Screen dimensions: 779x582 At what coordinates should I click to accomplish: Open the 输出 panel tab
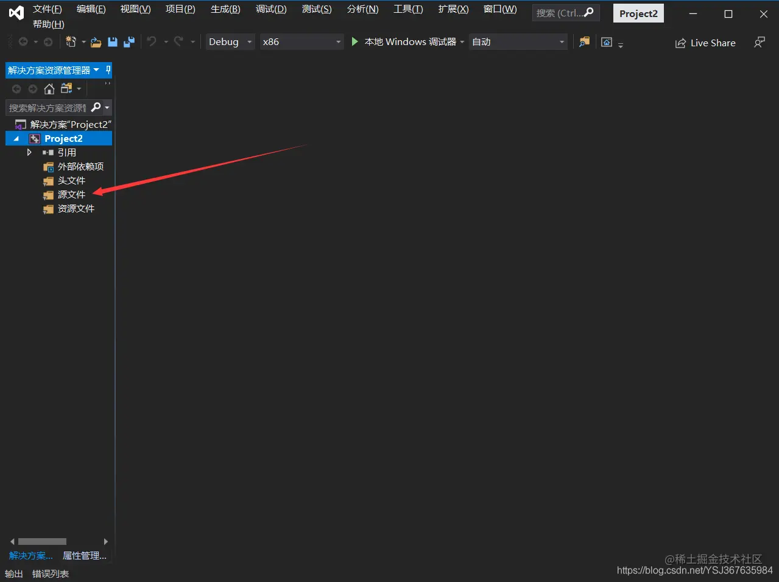(x=14, y=573)
